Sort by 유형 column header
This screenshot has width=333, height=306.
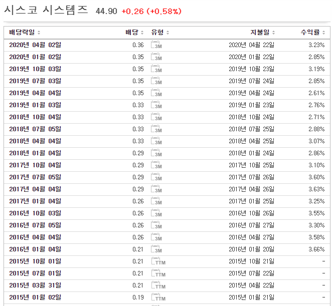(x=160, y=33)
